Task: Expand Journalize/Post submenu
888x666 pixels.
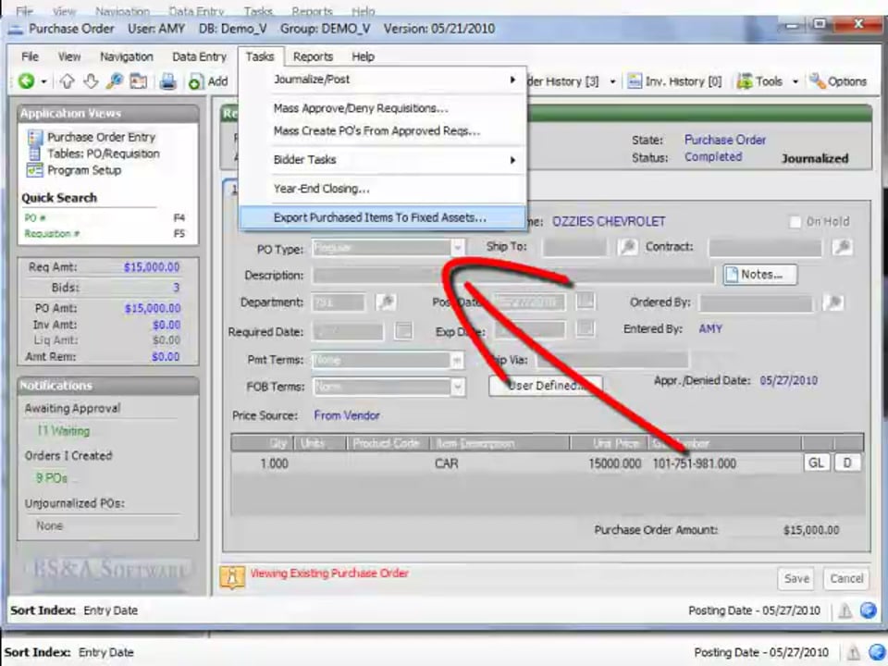Action: click(383, 80)
